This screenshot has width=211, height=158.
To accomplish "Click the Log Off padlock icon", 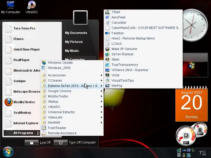I will 32,142.
